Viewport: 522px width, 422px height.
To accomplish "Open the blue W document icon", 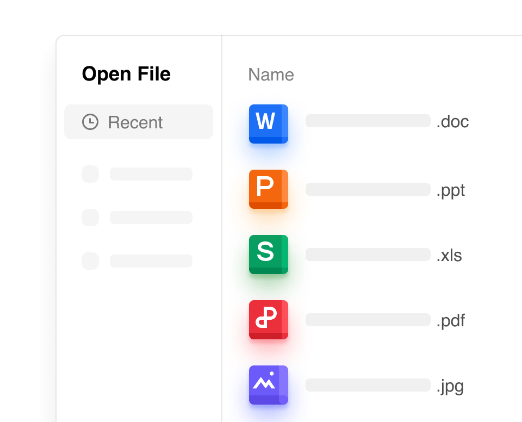I will pyautogui.click(x=268, y=124).
